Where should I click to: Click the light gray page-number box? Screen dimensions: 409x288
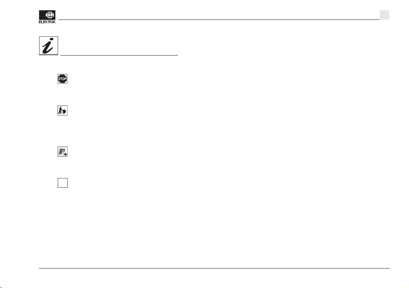coord(384,15)
